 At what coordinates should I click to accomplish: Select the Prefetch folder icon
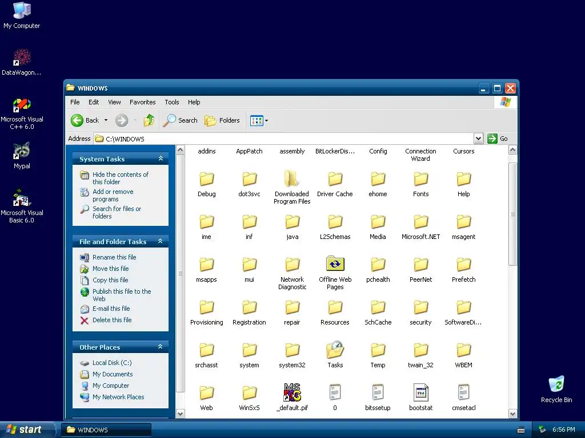click(x=464, y=265)
